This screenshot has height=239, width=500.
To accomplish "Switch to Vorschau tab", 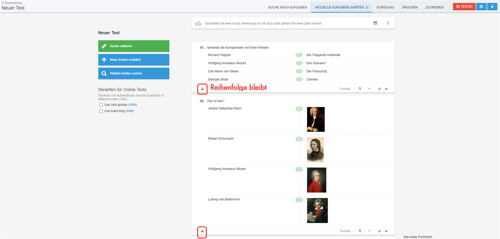I will tap(385, 8).
